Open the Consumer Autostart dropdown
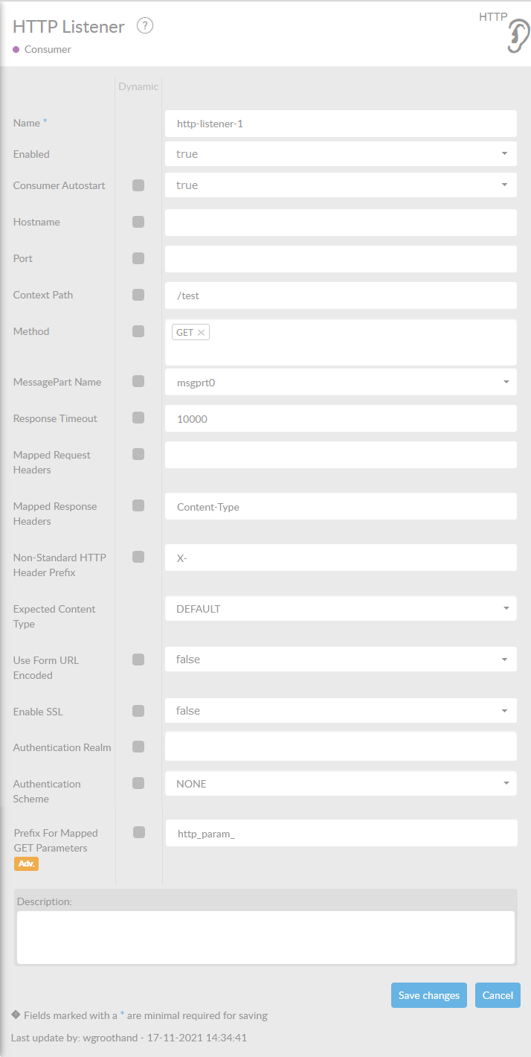 tap(341, 185)
